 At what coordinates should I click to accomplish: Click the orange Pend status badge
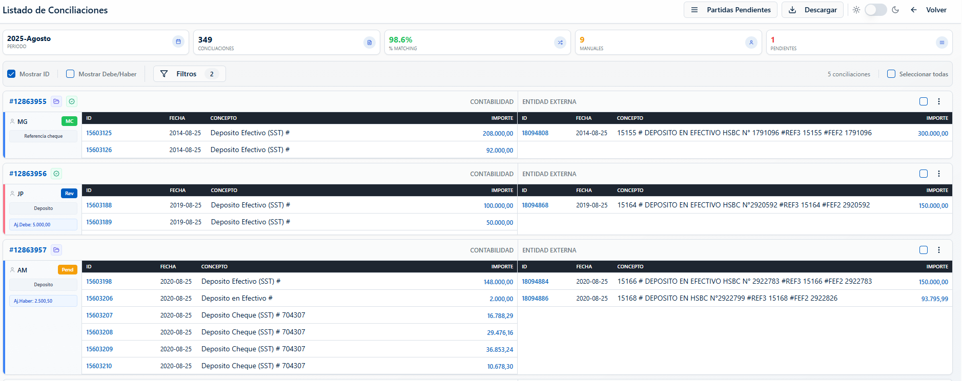[68, 270]
